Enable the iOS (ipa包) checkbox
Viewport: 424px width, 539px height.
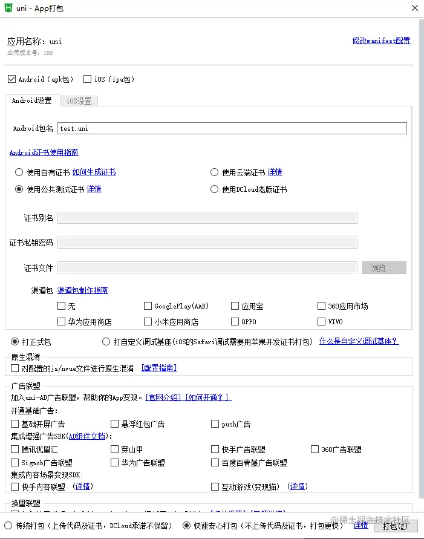88,79
